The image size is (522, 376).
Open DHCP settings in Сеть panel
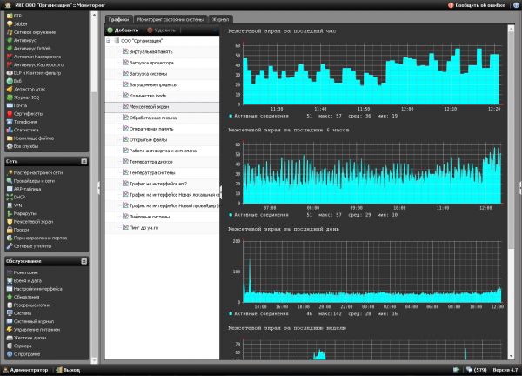20,197
